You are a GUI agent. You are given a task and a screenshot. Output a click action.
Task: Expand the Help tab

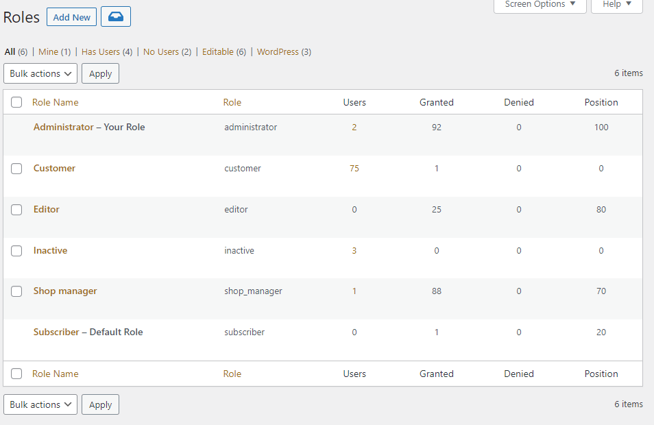(617, 5)
